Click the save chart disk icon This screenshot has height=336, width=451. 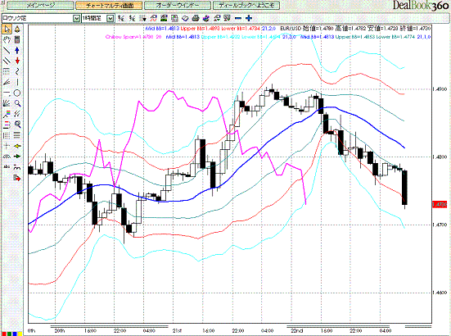click(x=174, y=18)
